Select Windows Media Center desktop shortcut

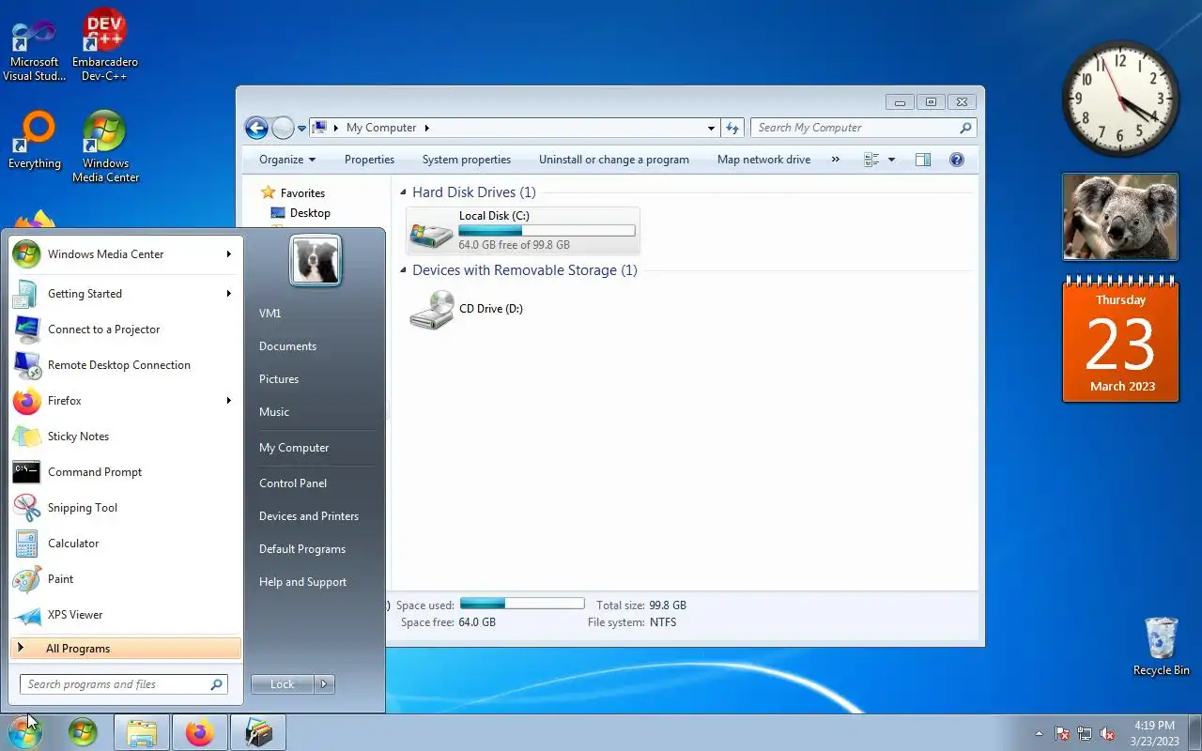click(x=105, y=146)
